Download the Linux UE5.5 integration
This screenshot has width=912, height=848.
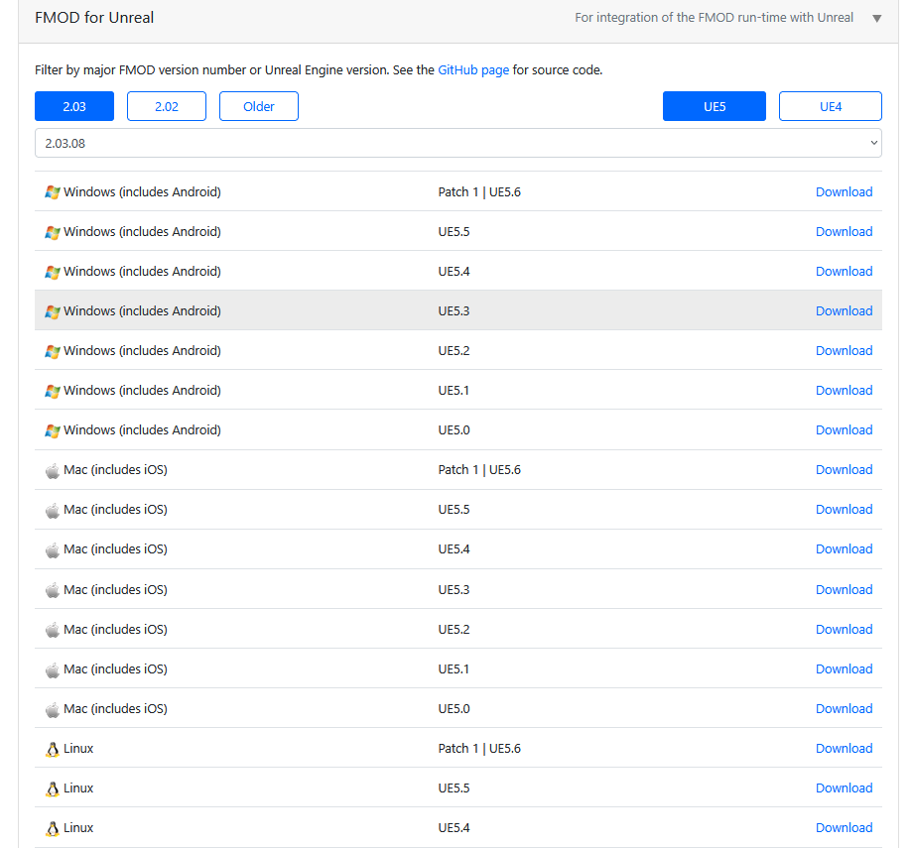(844, 787)
